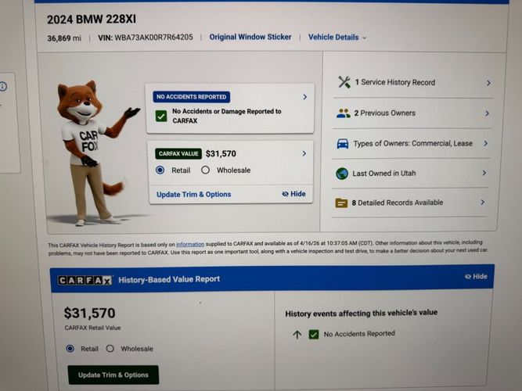
Task: Select Wholesale radio in CARFAX Value card
Action: [x=206, y=170]
